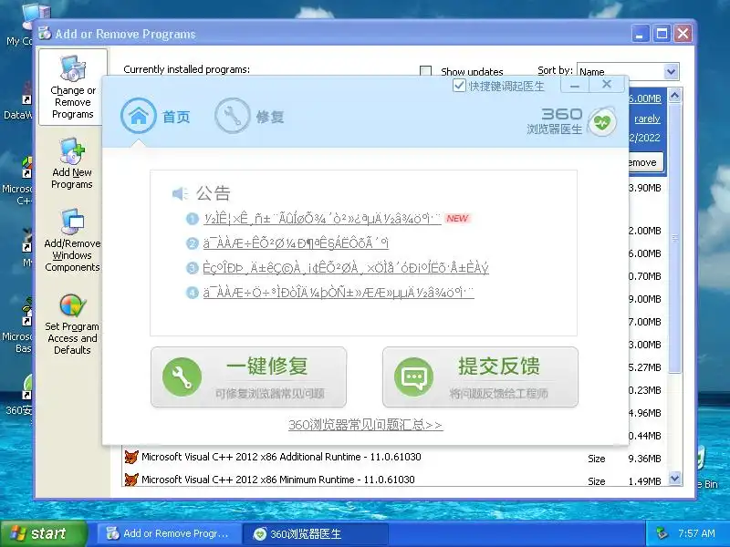Click the Remove button in Add/Remove Programs
The height and width of the screenshot is (547, 730).
click(646, 162)
